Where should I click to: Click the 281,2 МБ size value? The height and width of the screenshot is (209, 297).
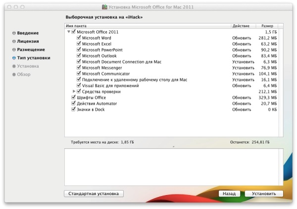pos(268,38)
